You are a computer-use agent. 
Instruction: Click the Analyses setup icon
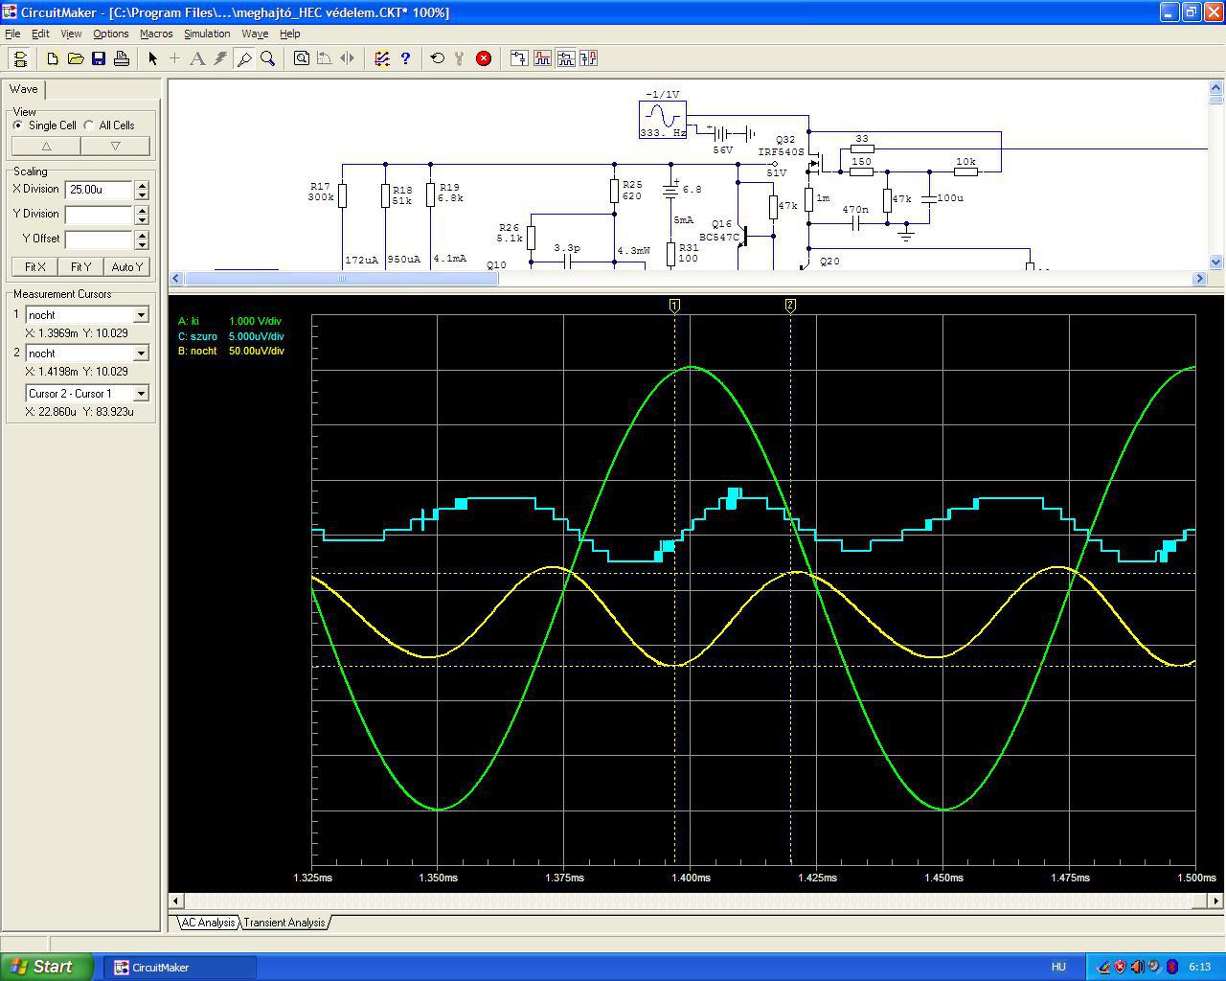pos(382,58)
